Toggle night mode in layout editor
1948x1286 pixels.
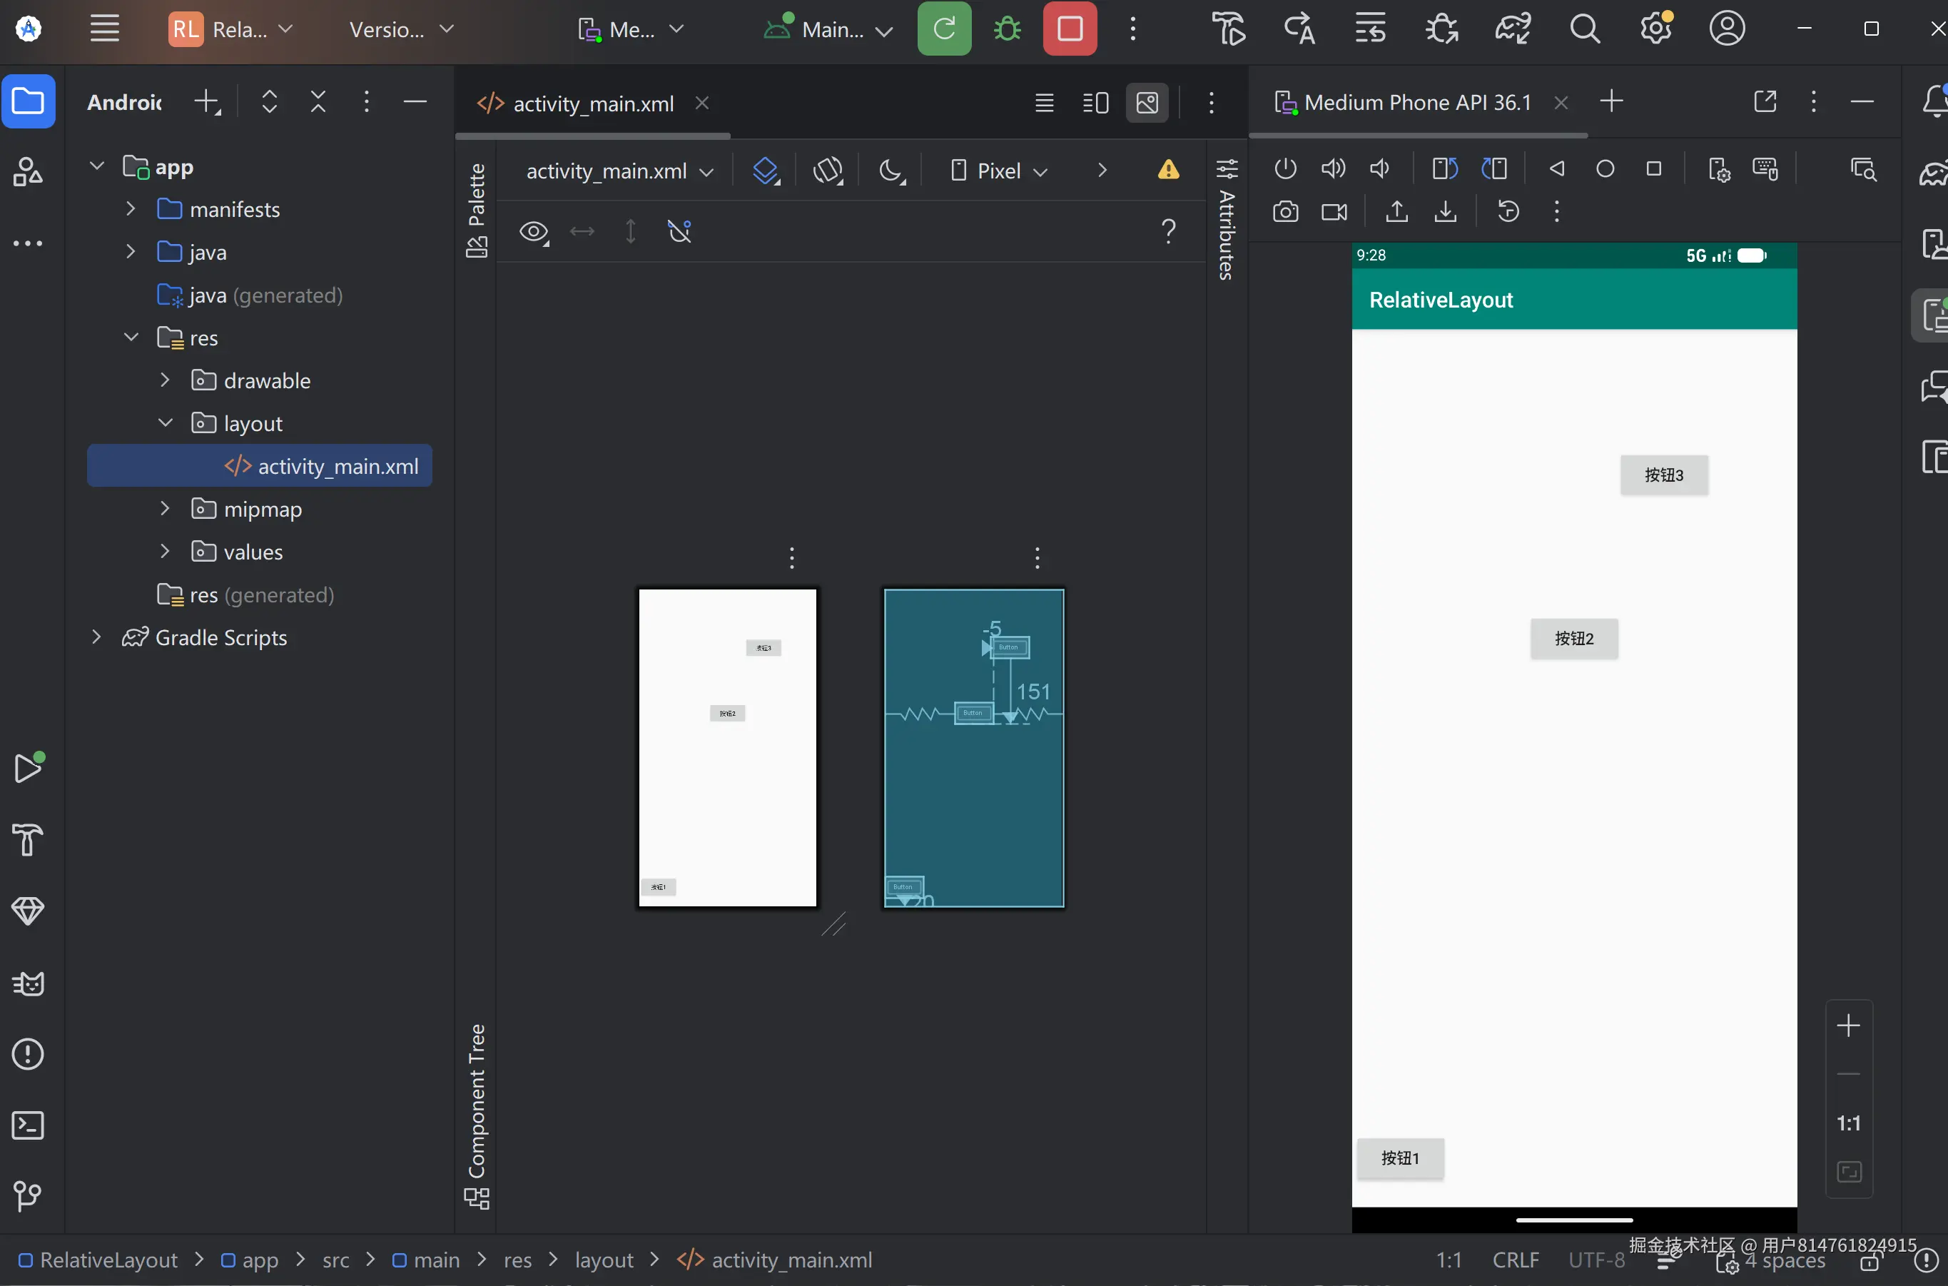[x=891, y=171]
